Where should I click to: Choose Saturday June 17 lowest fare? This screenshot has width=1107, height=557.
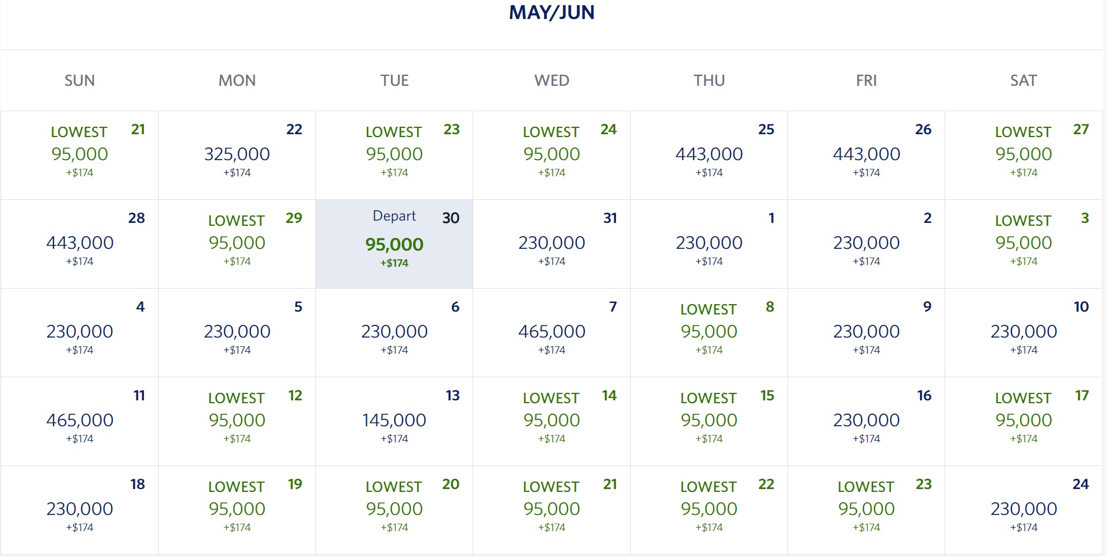(x=1024, y=422)
